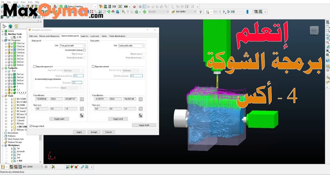This screenshot has height=175, width=330.
Task: Select Hole Feature Sets in explorer
Action: pos(16,139)
